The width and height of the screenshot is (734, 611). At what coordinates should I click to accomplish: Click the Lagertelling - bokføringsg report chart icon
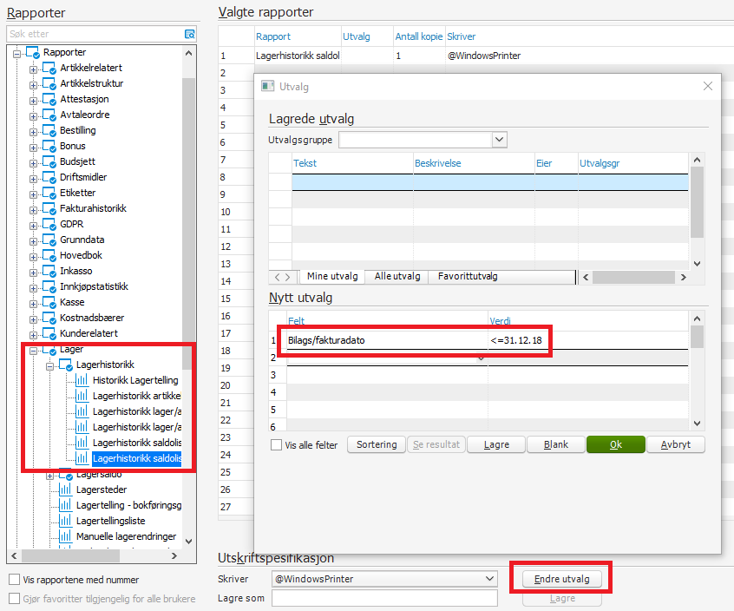[66, 505]
